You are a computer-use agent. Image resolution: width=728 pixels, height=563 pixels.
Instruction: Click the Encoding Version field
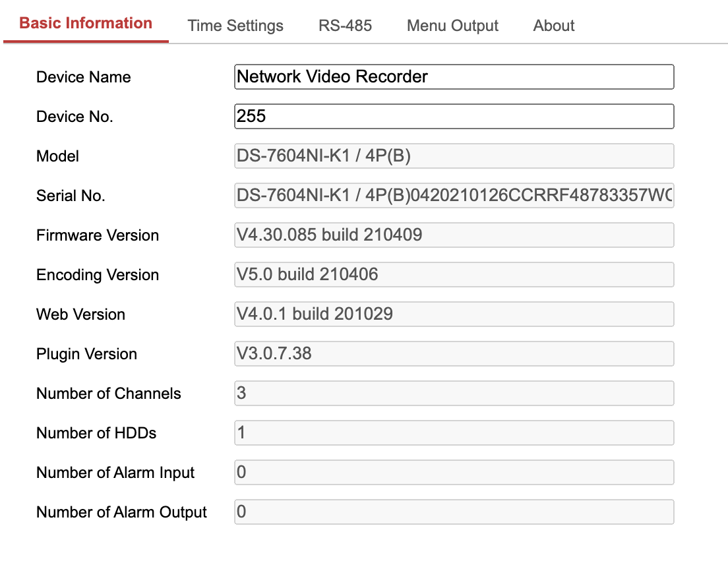coord(454,274)
